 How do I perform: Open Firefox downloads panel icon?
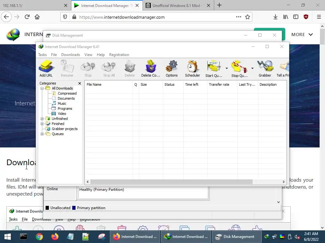tap(275, 17)
